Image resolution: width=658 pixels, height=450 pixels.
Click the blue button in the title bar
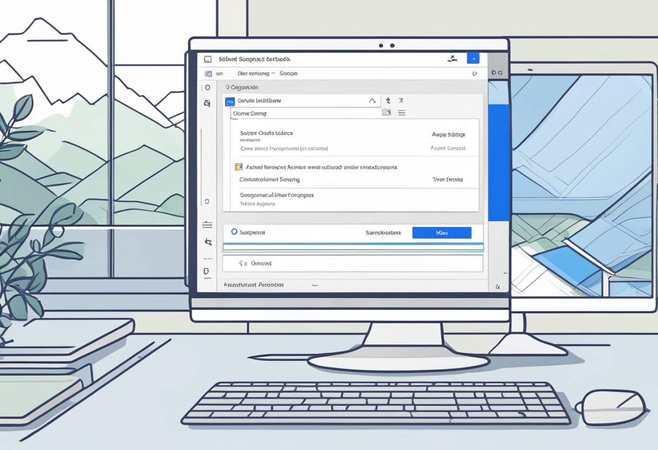(472, 58)
